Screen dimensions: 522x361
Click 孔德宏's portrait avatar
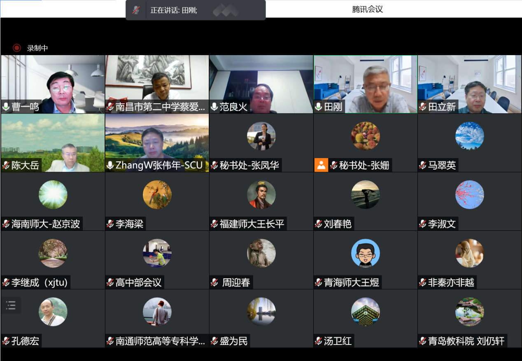coord(53,312)
